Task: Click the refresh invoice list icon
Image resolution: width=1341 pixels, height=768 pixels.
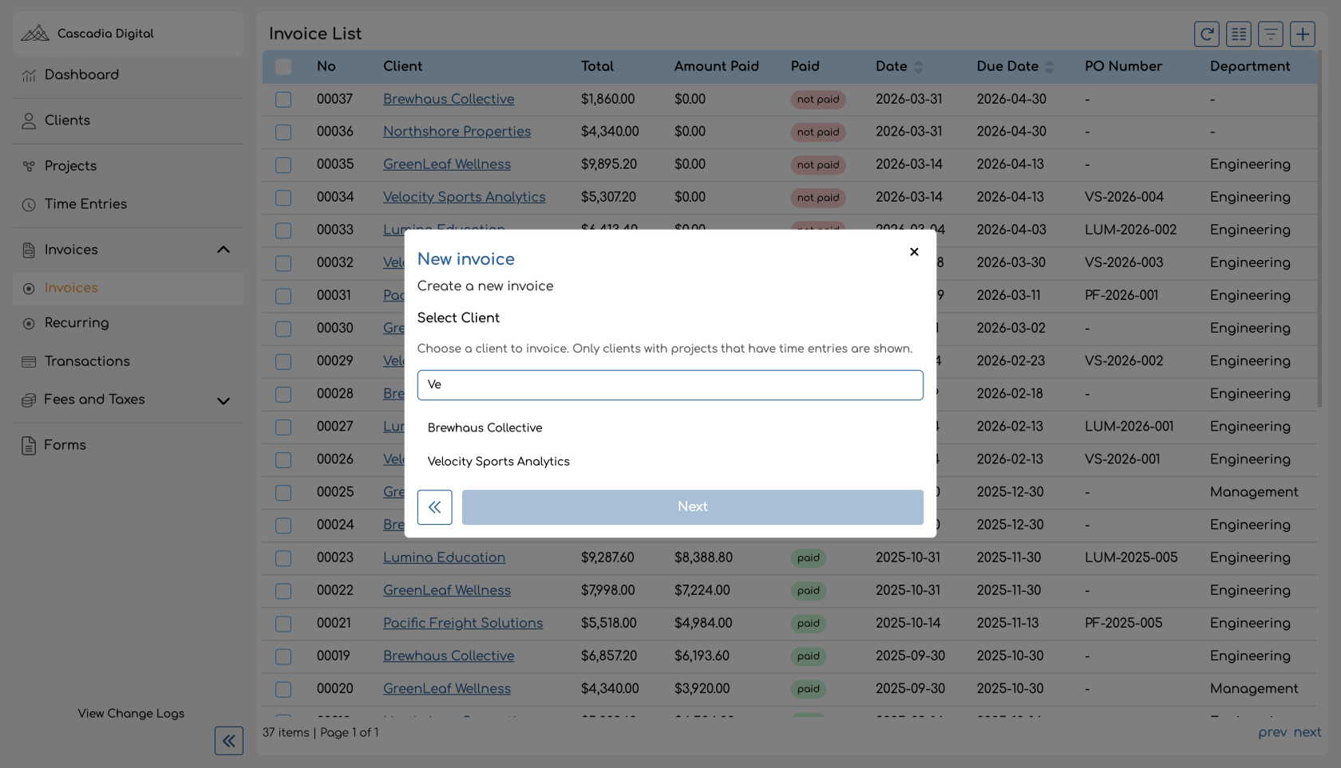Action: pyautogui.click(x=1206, y=33)
